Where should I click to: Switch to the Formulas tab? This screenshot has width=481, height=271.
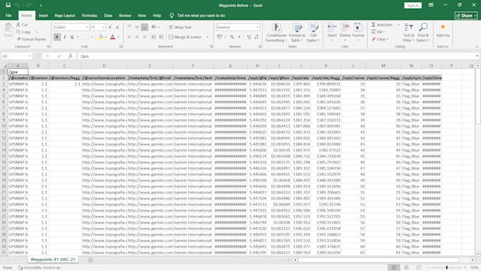89,16
